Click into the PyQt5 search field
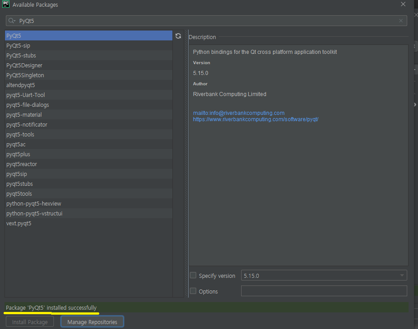The image size is (418, 329). [207, 21]
